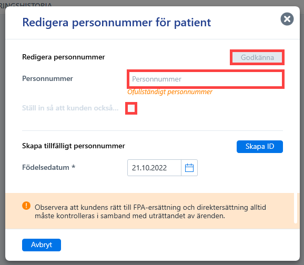Click the 'Ställ in så att kunden också...' label
This screenshot has height=265, width=304.
pyautogui.click(x=70, y=108)
